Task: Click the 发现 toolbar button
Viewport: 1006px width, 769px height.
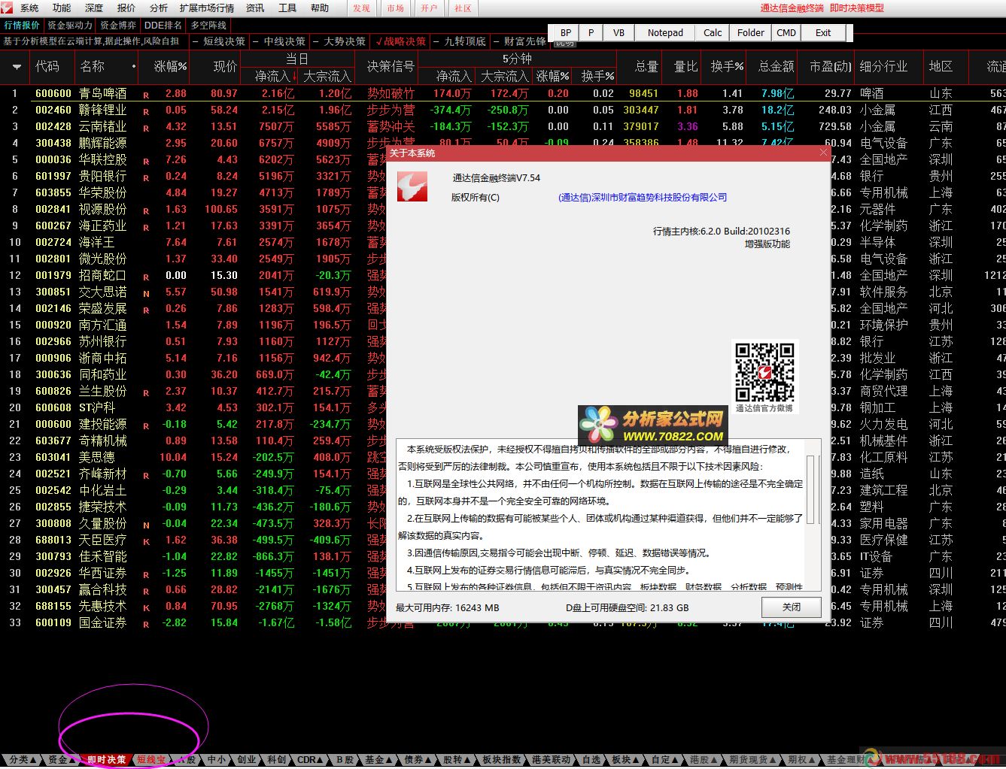Action: [361, 8]
